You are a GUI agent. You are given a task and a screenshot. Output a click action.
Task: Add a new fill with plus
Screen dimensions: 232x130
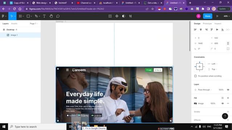(x=228, y=98)
